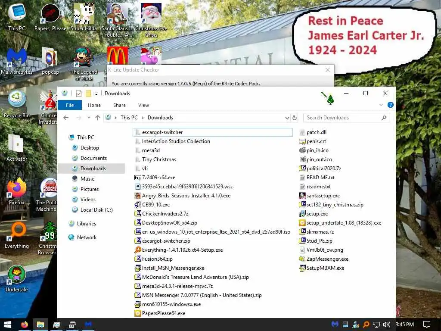This screenshot has width=441, height=331.
Task: Select Everything-1.4.1.1026.x64-Setup.exe
Action: click(179, 250)
